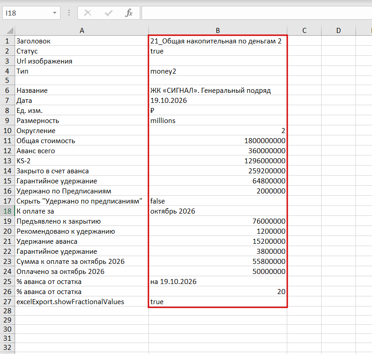Click inside the formula bar input

(257, 13)
